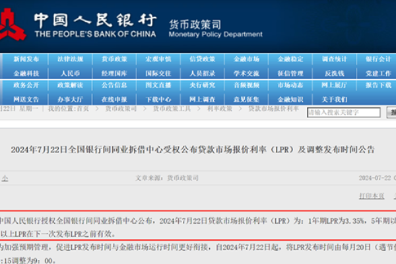Select 市场动态 in the navigation
The width and height of the screenshot is (396, 264).
pyautogui.click(x=290, y=85)
